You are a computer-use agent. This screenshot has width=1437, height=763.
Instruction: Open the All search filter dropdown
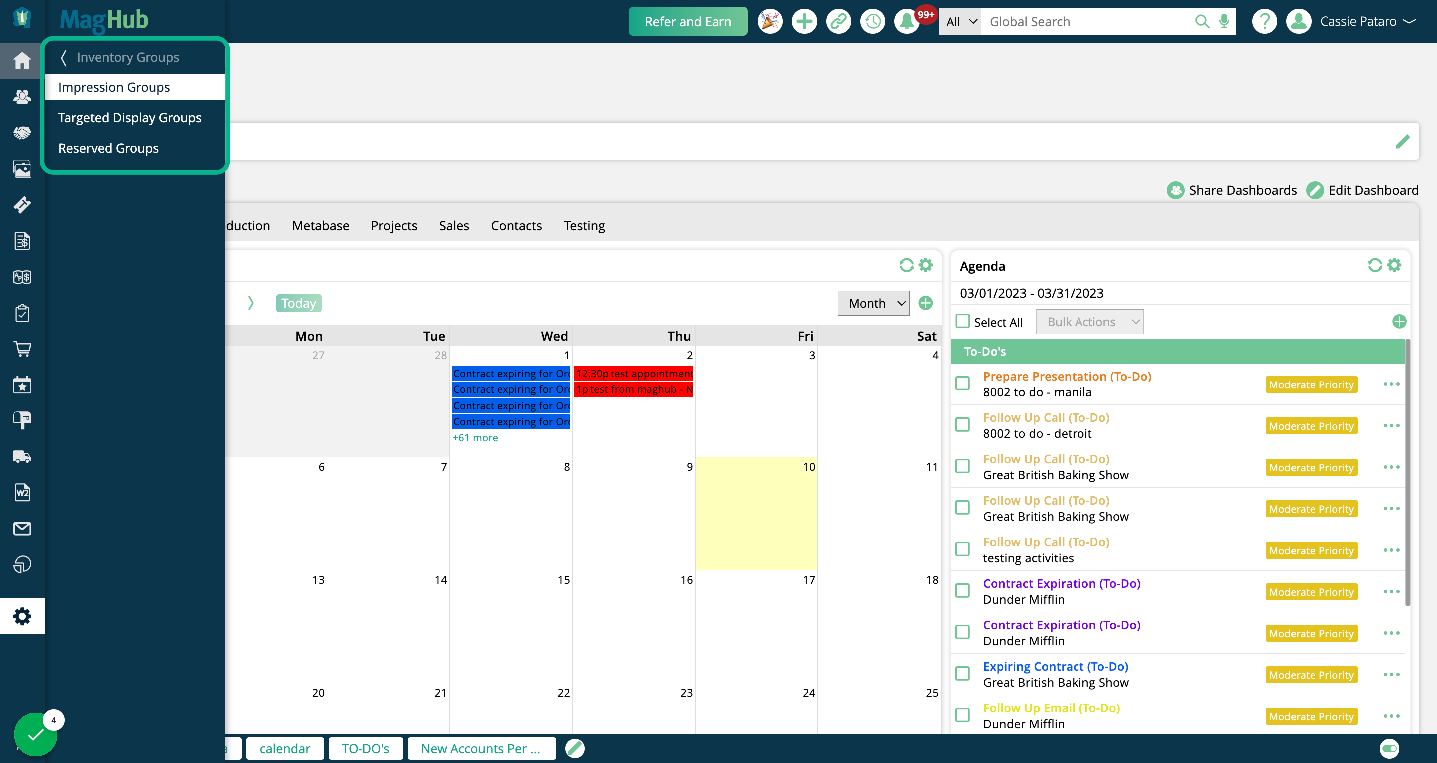coord(960,22)
